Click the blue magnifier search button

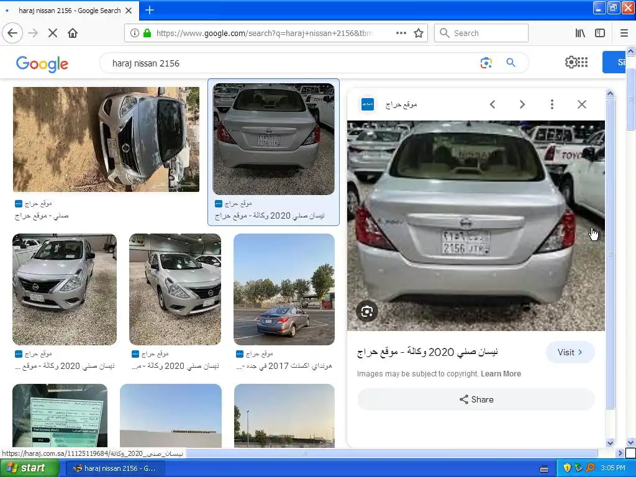tap(511, 63)
